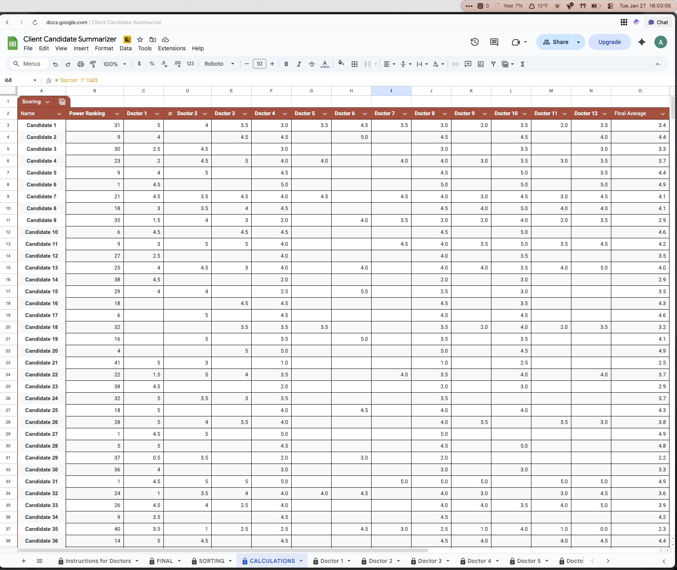Select the Format as currency icon
Viewport: 677px width, 570px height.
click(x=139, y=64)
